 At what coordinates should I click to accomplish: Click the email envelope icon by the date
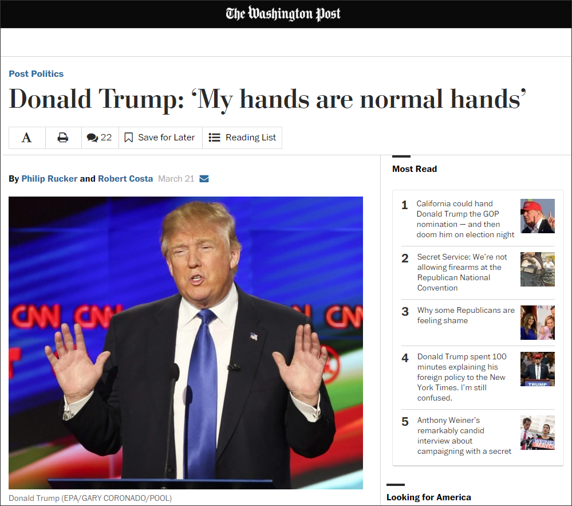click(x=204, y=179)
